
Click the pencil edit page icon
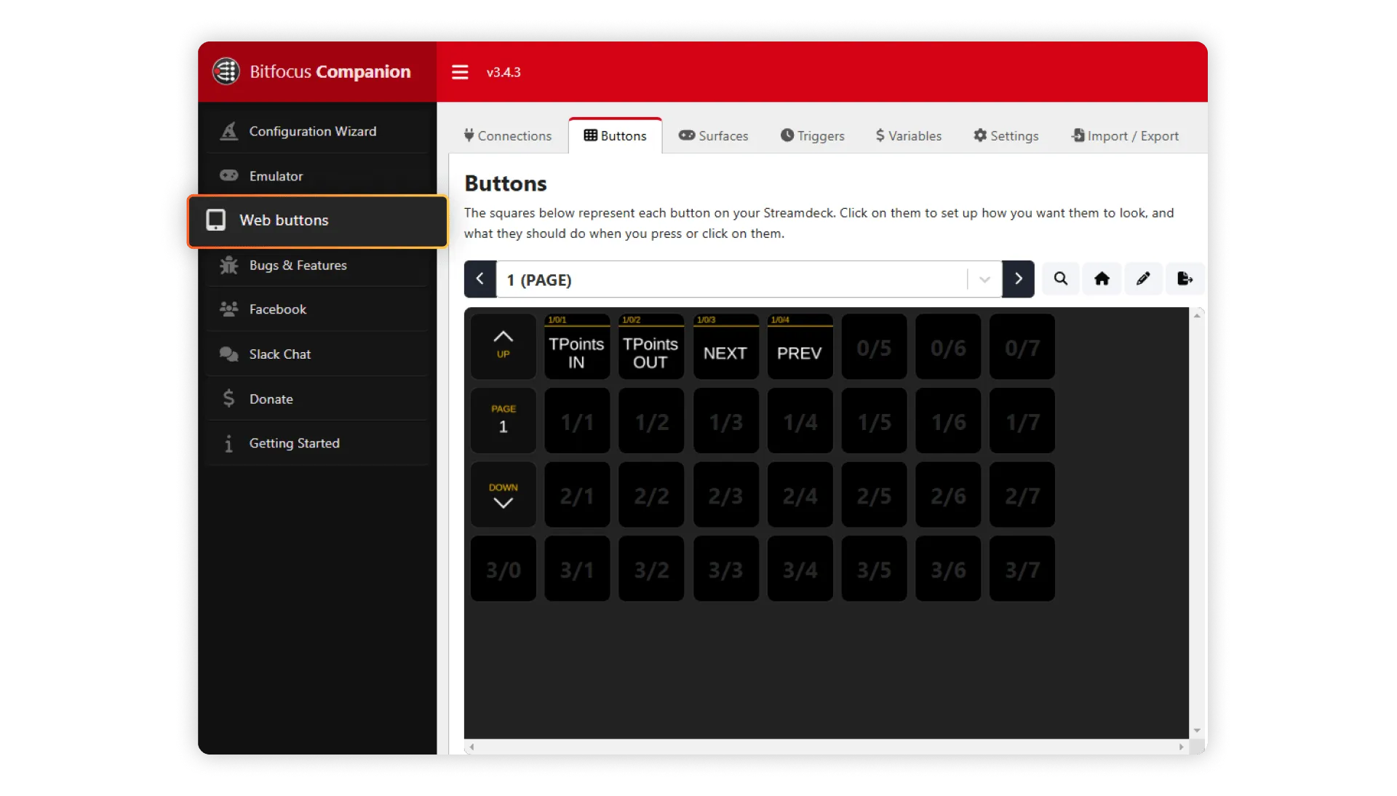[x=1143, y=279]
